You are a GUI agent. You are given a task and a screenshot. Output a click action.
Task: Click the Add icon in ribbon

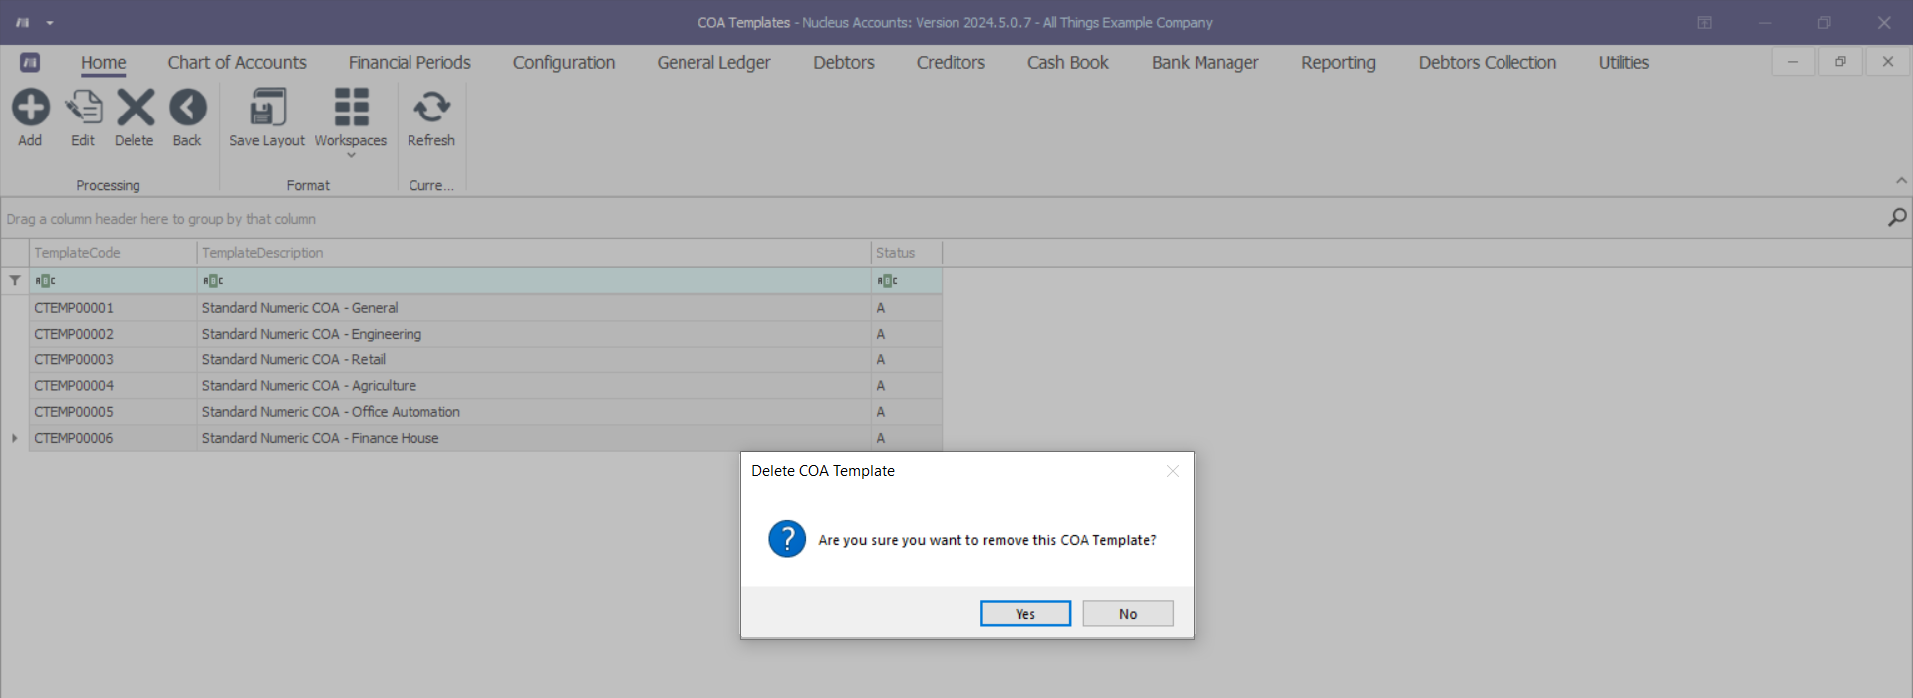tap(30, 108)
